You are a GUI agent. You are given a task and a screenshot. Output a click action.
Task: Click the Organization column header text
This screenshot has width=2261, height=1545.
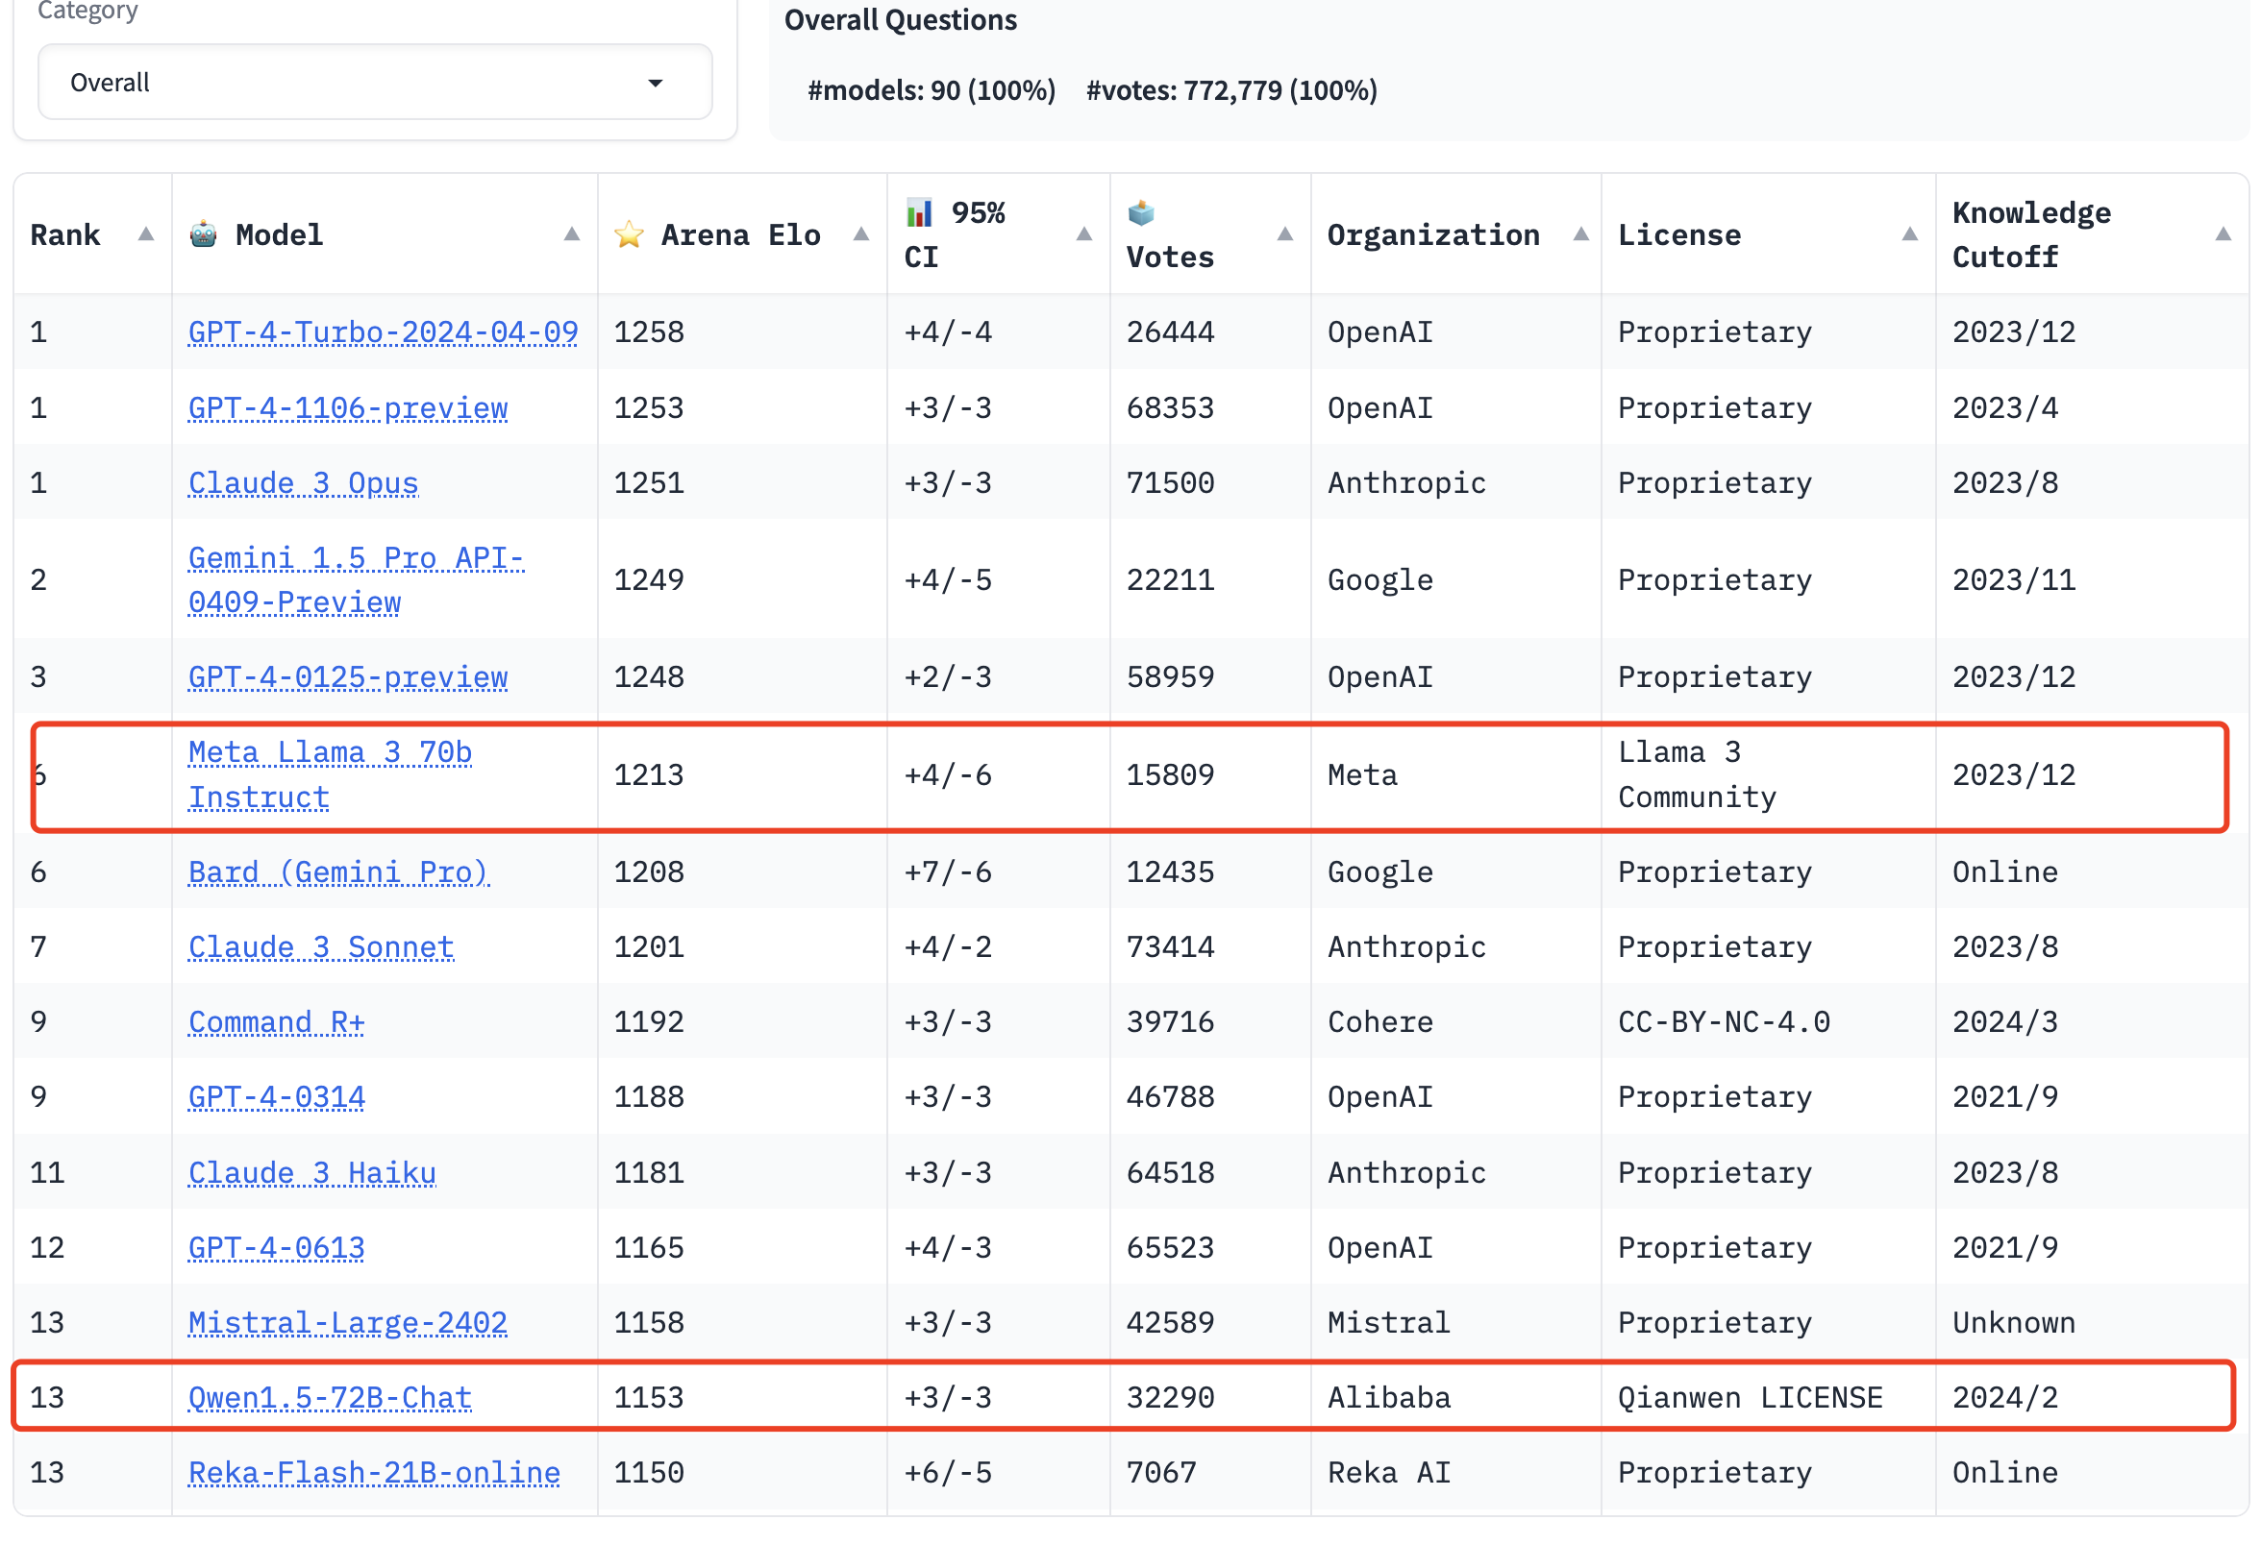click(1433, 234)
